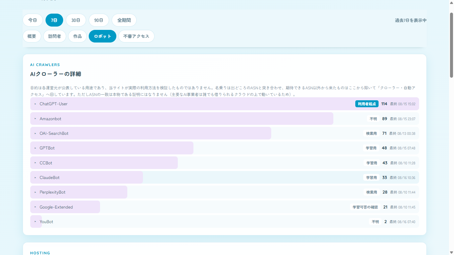Click the Amazonbot crawler name
The width and height of the screenshot is (454, 255).
tap(51, 119)
